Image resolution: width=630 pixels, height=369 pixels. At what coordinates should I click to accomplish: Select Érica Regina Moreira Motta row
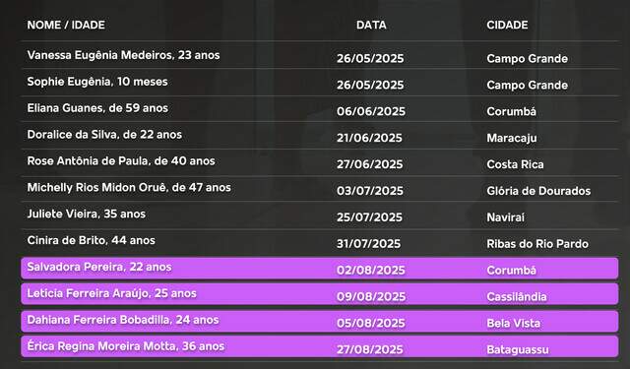pyautogui.click(x=320, y=347)
